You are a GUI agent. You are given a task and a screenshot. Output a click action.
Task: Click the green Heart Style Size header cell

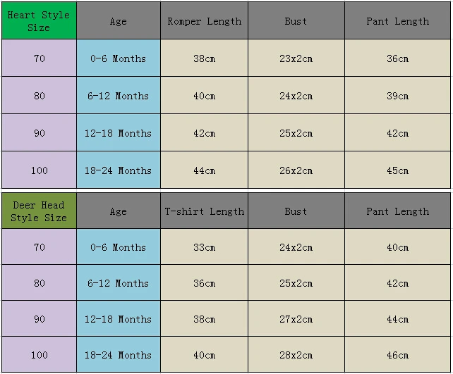[39, 20]
